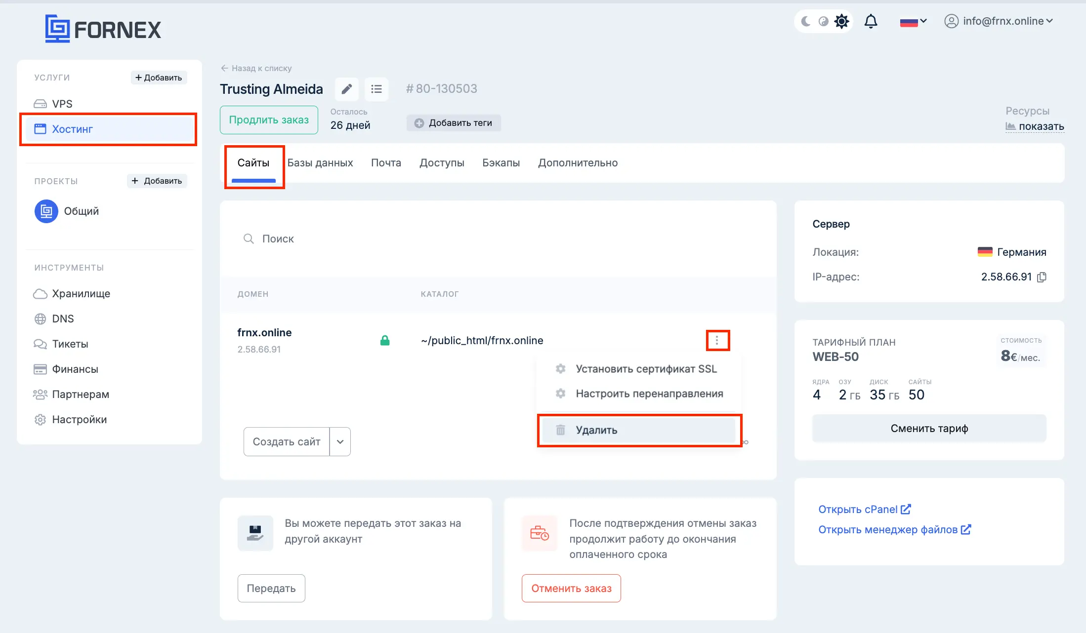The height and width of the screenshot is (633, 1086).
Task: Select the Сайты tab
Action: (253, 163)
